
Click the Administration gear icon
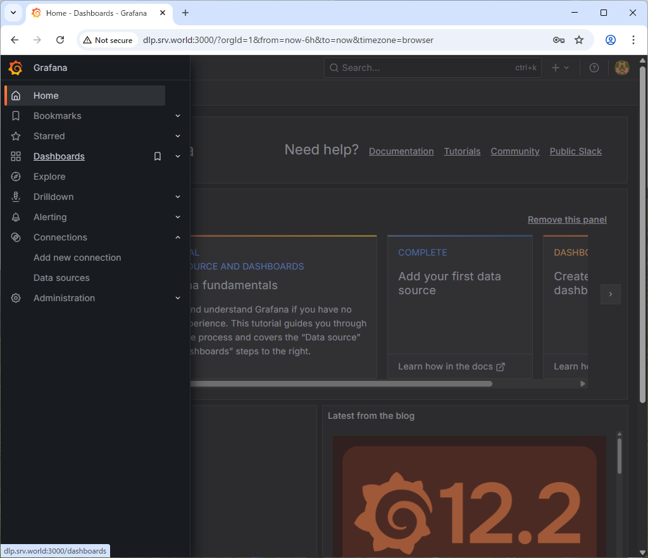[x=16, y=298]
